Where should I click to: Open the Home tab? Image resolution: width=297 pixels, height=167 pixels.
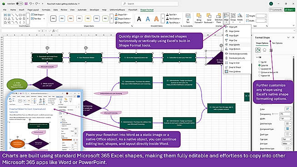(x=13, y=10)
